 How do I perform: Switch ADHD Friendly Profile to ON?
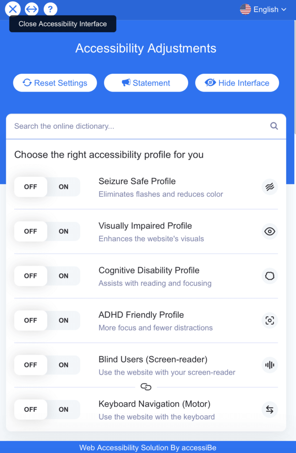coord(63,320)
